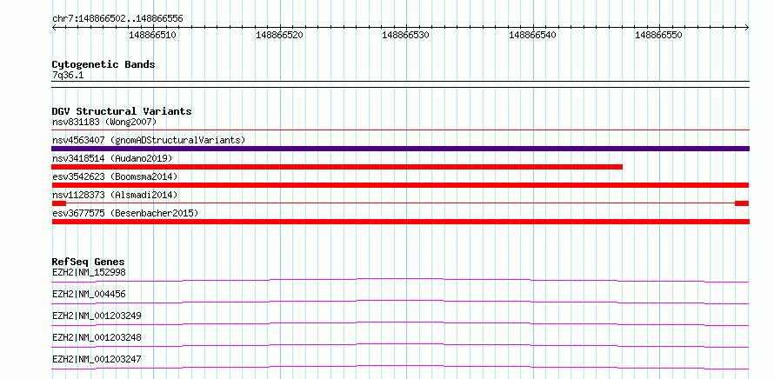
Task: Click the magenta EZH2 NM_001203248 gene line
Action: point(400,345)
